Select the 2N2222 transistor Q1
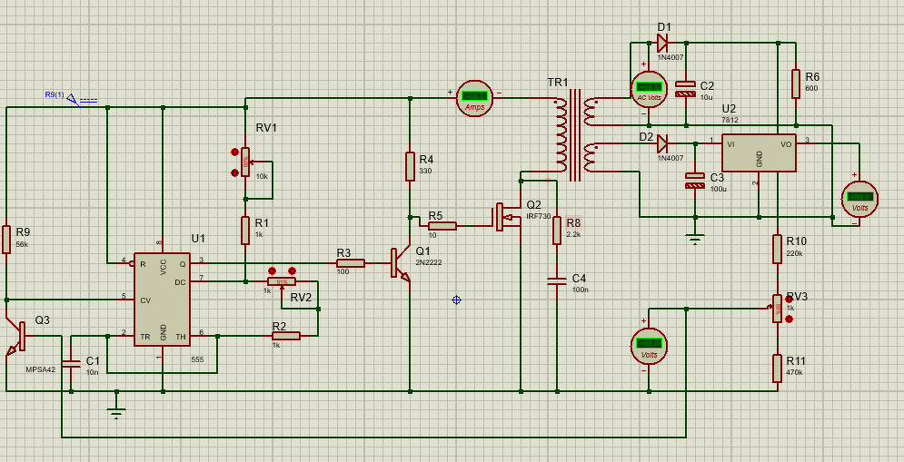Screen dimensions: 904x462 [x=400, y=263]
